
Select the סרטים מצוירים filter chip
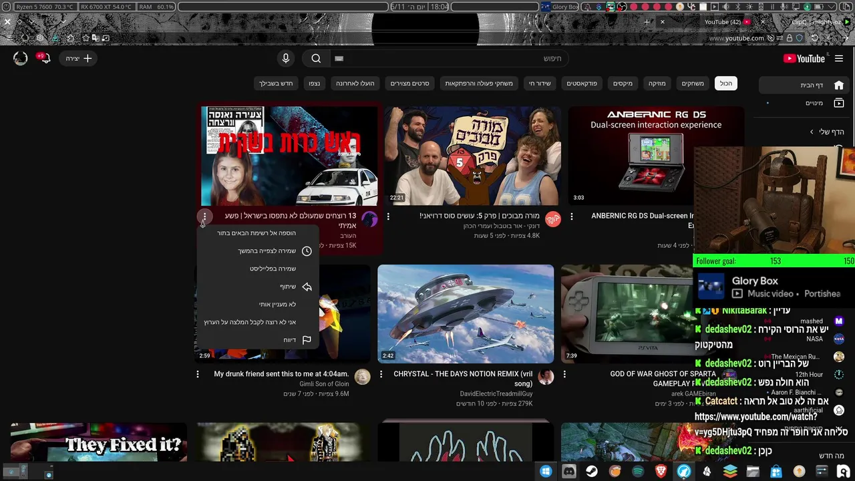click(409, 84)
